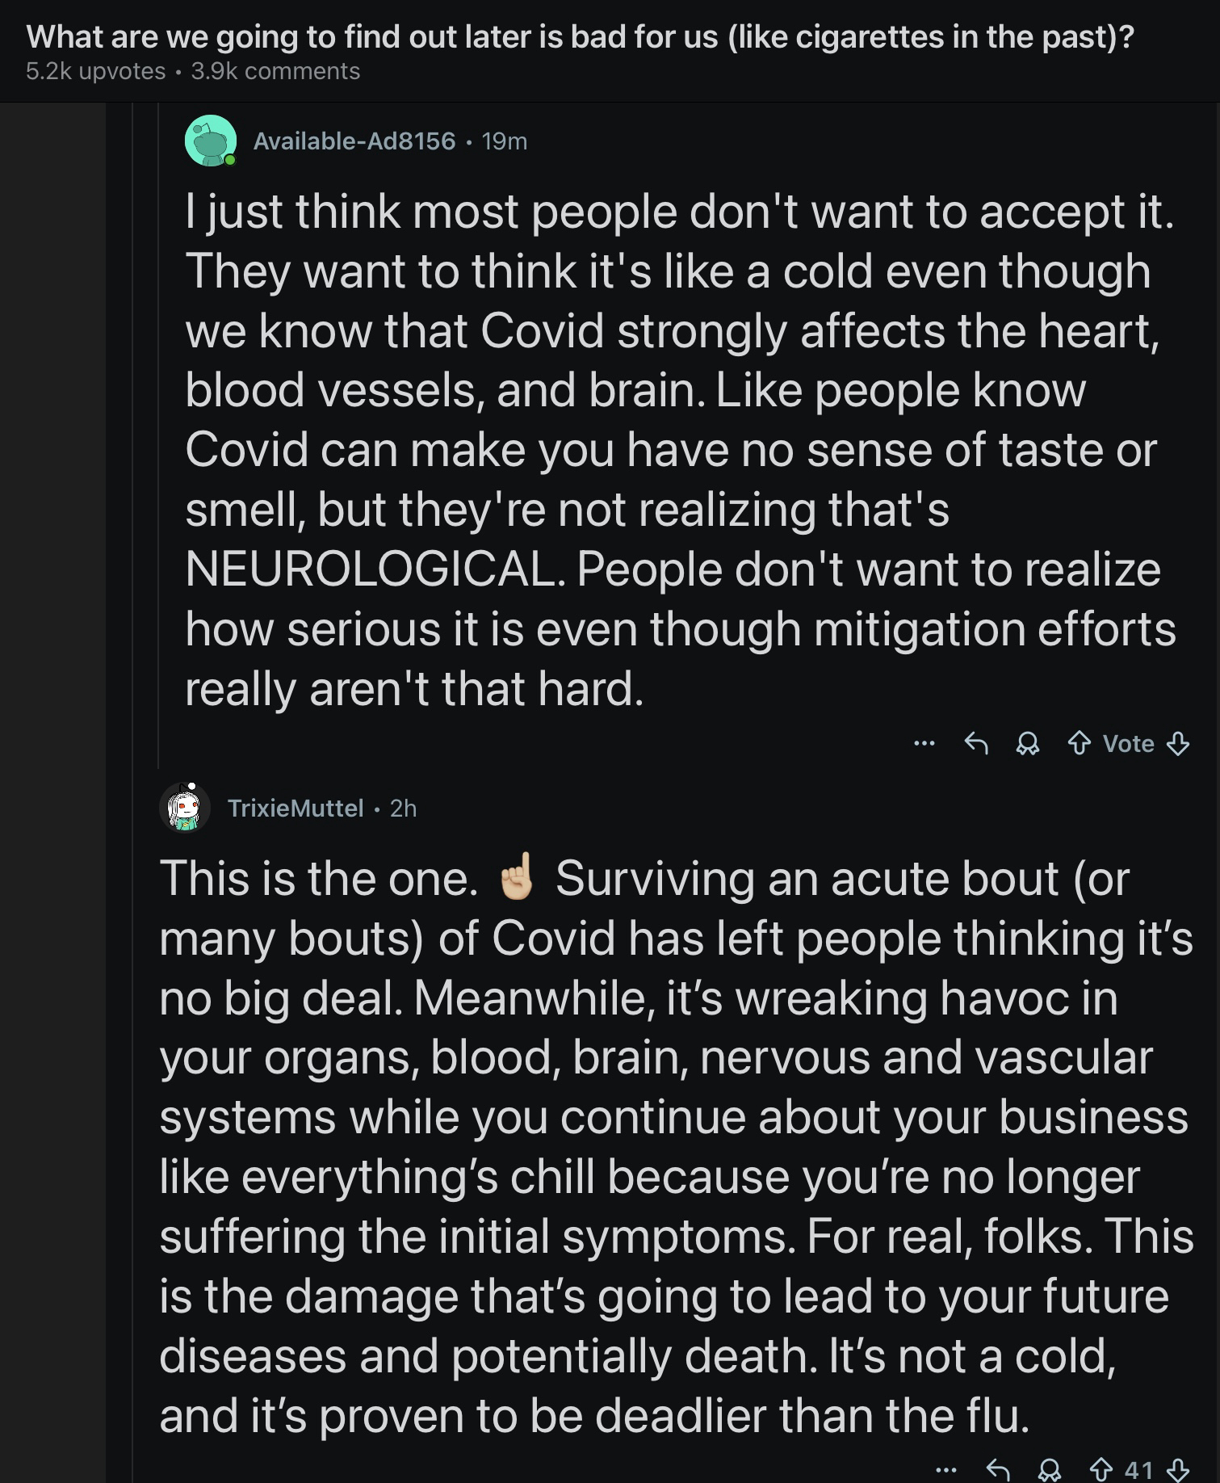Upvote TrixieMuttel's comment
1220x1483 pixels.
click(x=1101, y=1469)
